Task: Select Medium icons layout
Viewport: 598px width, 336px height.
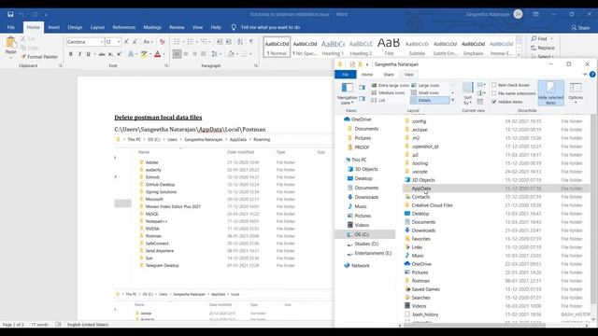Action: [x=388, y=92]
